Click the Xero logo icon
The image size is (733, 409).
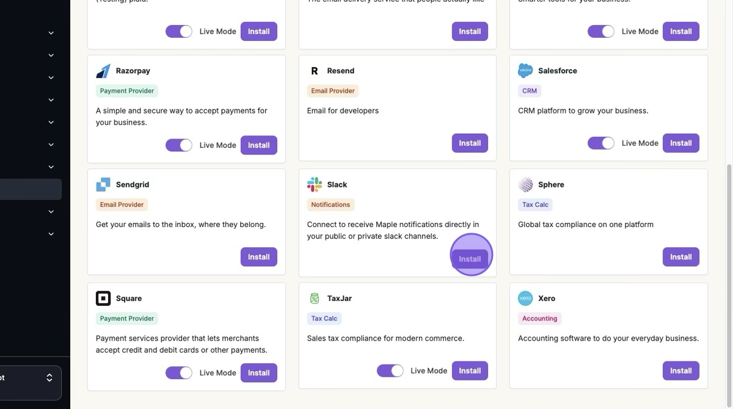[525, 299]
